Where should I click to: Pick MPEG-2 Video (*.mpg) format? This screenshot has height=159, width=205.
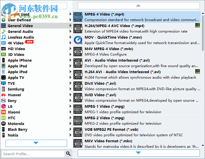(x=137, y=121)
